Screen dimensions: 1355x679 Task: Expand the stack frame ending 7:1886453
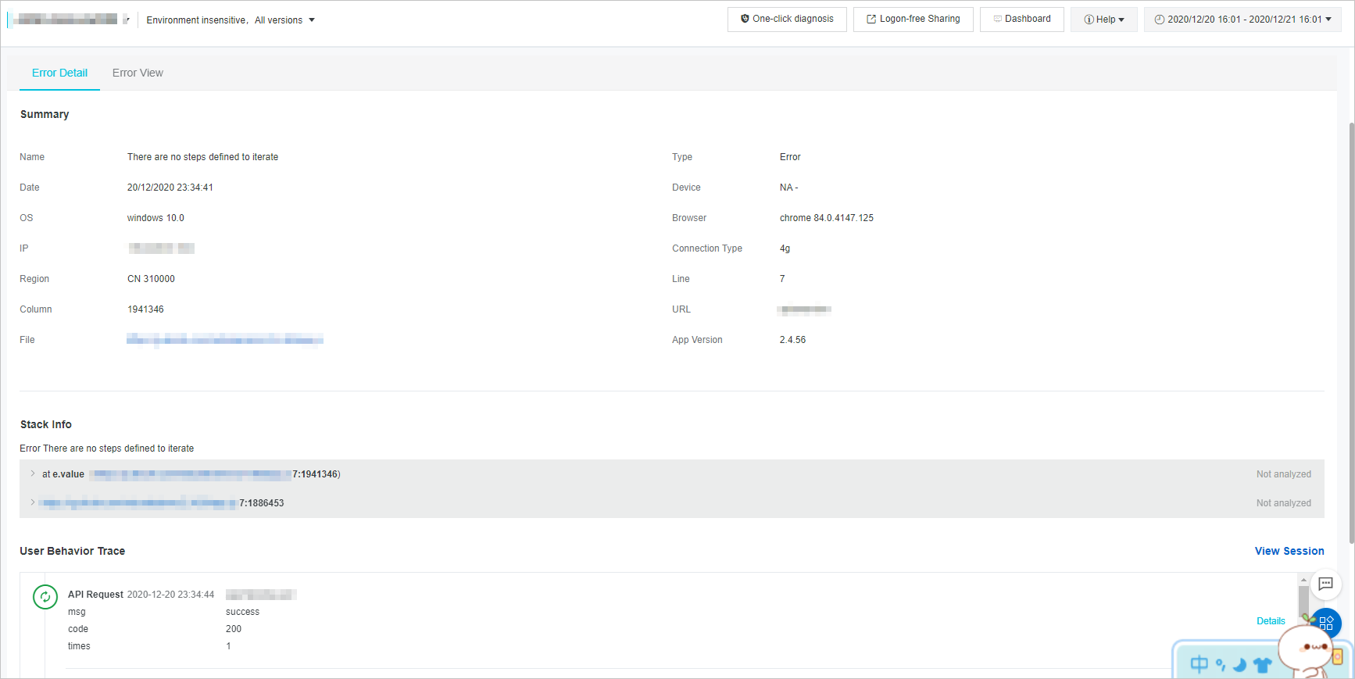[33, 502]
